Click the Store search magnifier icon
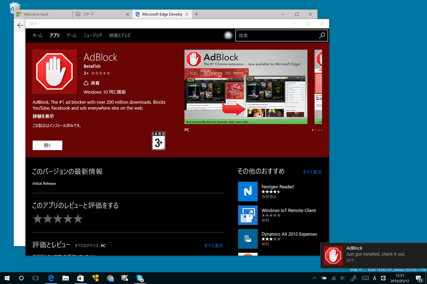 (321, 35)
